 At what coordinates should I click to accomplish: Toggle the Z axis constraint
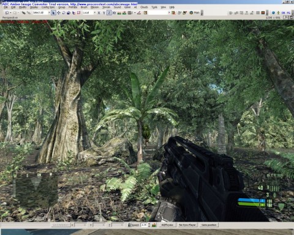(x=109, y=13)
